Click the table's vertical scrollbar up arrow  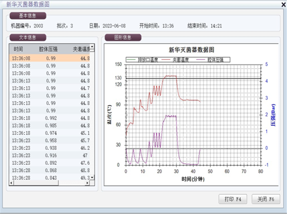[x=92, y=47]
